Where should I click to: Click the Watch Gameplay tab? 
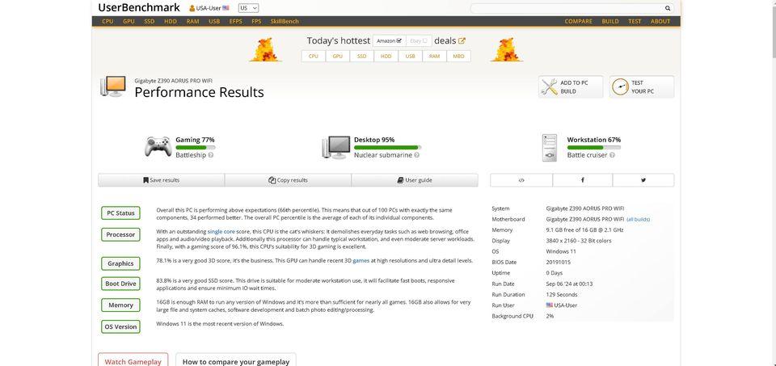[x=133, y=360]
